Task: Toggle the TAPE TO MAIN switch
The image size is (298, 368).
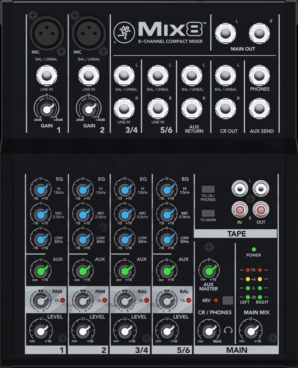Action: pyautogui.click(x=208, y=213)
